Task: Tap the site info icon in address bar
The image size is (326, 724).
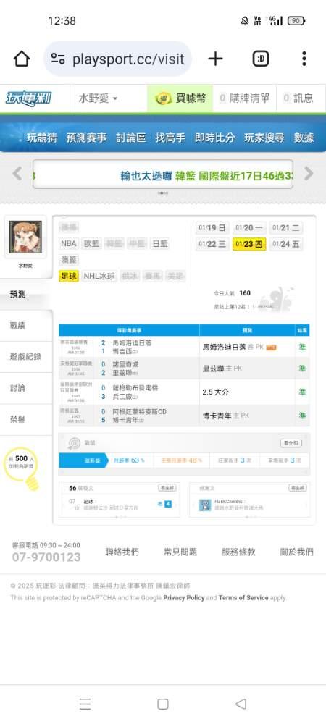Action: (58, 59)
